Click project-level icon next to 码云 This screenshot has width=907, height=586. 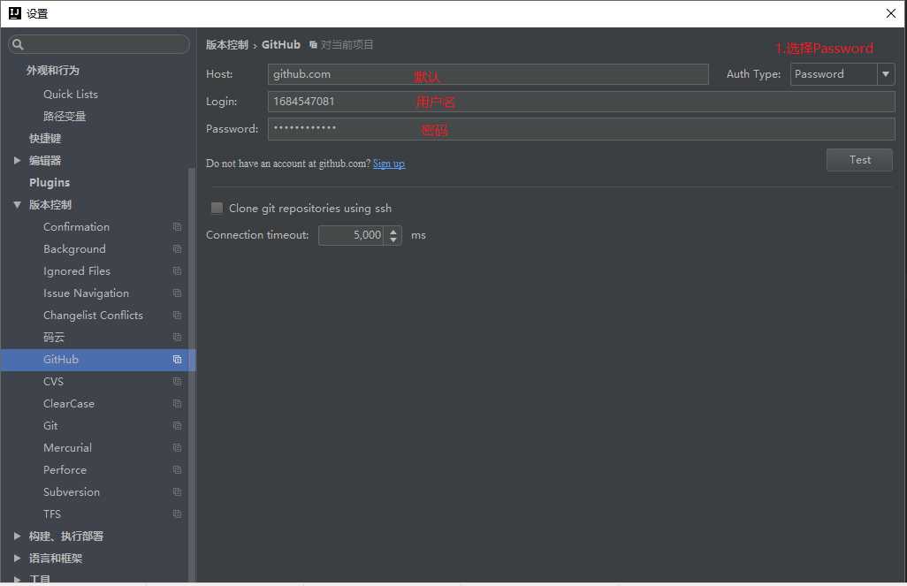177,338
